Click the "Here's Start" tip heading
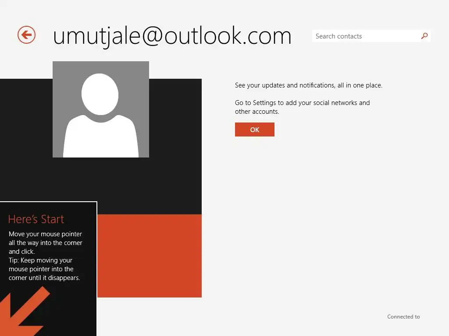 (x=36, y=219)
